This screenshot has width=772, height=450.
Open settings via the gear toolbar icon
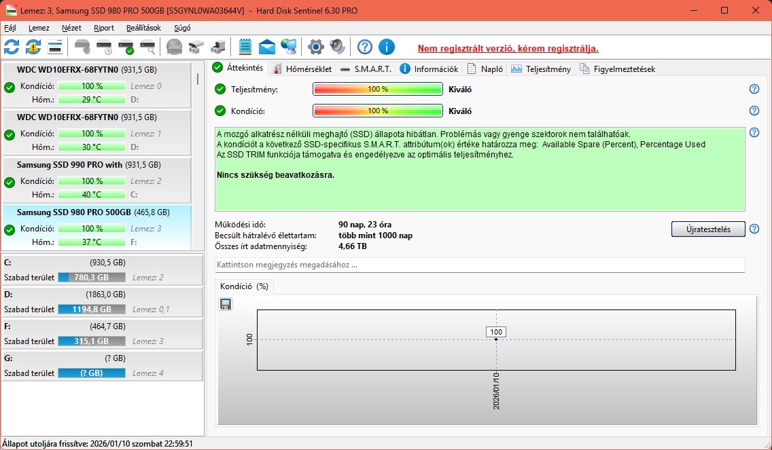pos(315,48)
